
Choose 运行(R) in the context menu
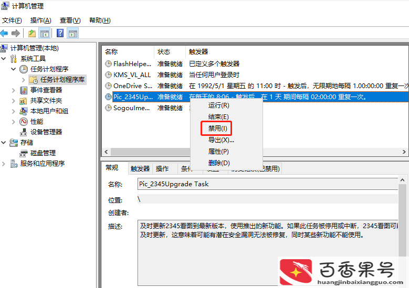click(x=226, y=105)
